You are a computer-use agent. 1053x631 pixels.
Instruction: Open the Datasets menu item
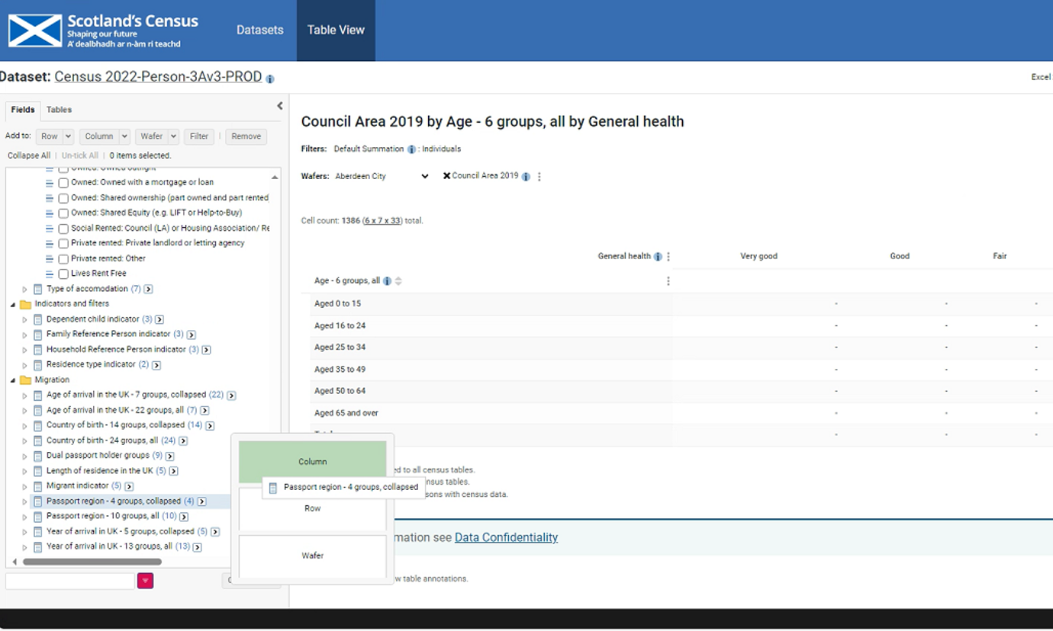pyautogui.click(x=259, y=30)
